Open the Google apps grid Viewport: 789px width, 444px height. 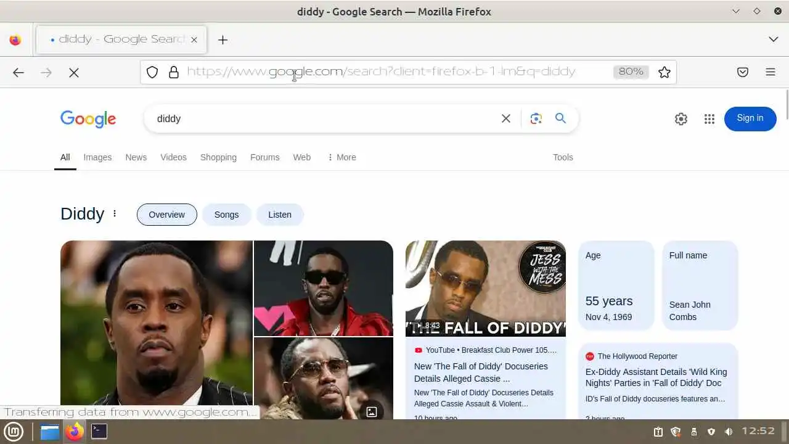(x=709, y=119)
